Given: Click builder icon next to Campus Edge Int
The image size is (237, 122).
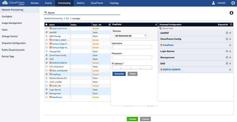Looking at the screenshot, I should (x=51, y=47).
